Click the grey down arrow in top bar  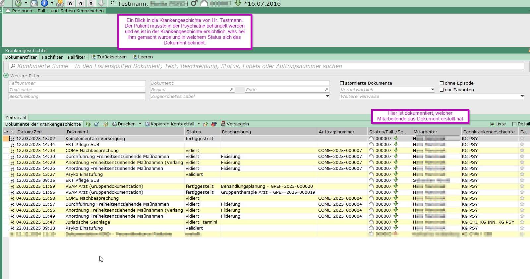pyautogui.click(x=101, y=3)
